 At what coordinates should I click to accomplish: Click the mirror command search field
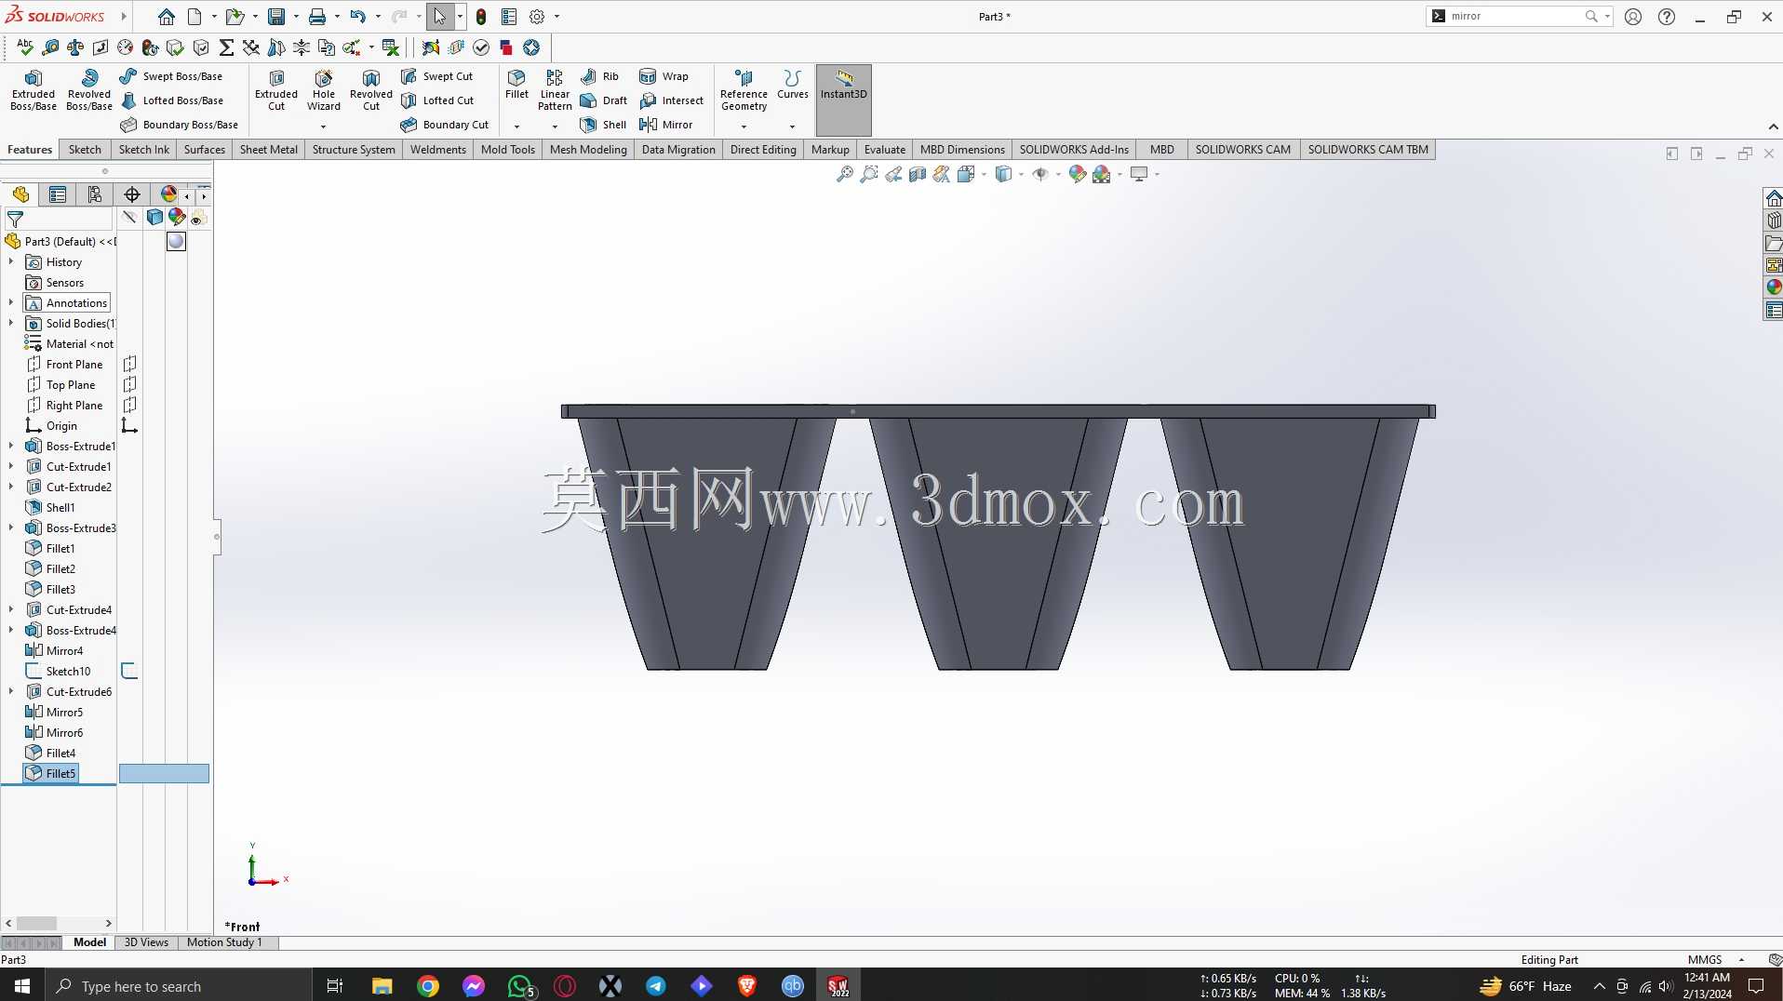click(1515, 16)
